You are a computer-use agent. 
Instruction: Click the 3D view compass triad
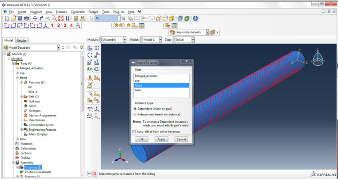[318, 58]
